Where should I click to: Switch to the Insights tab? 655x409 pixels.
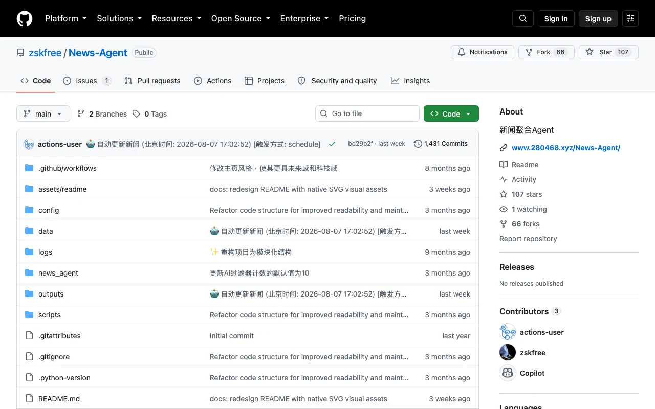tap(410, 81)
